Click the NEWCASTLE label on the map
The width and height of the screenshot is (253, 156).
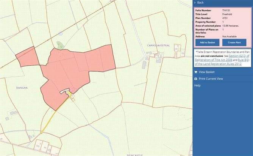click(134, 155)
